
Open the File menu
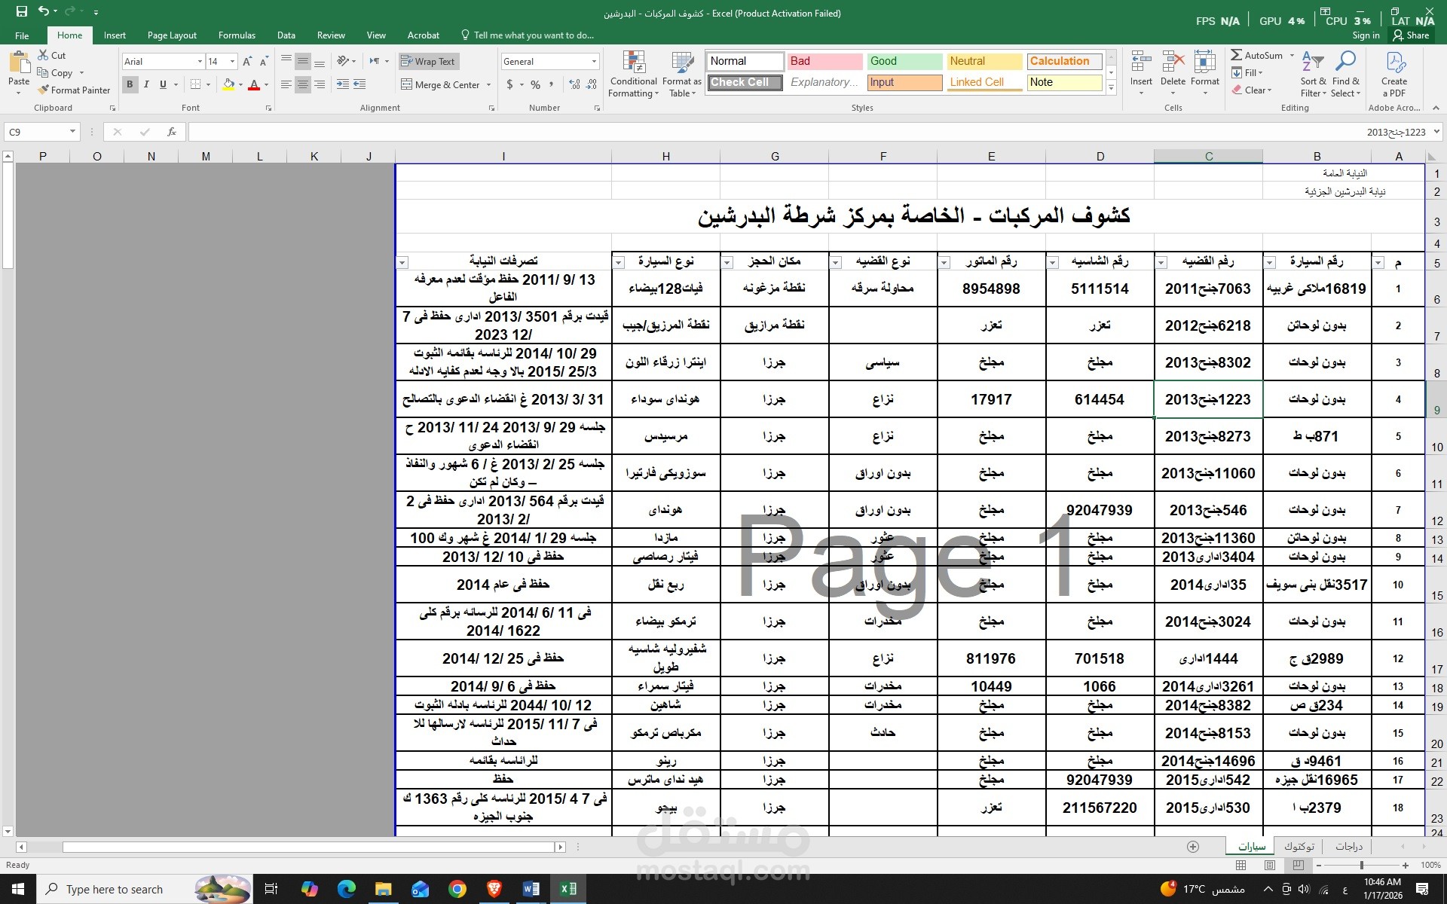click(22, 35)
